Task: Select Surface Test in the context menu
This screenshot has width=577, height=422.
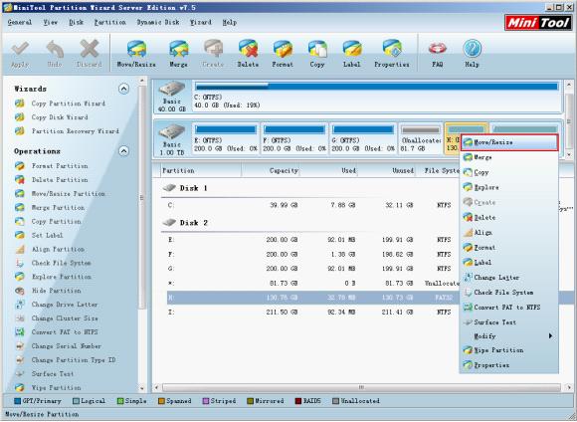Action: coord(509,322)
